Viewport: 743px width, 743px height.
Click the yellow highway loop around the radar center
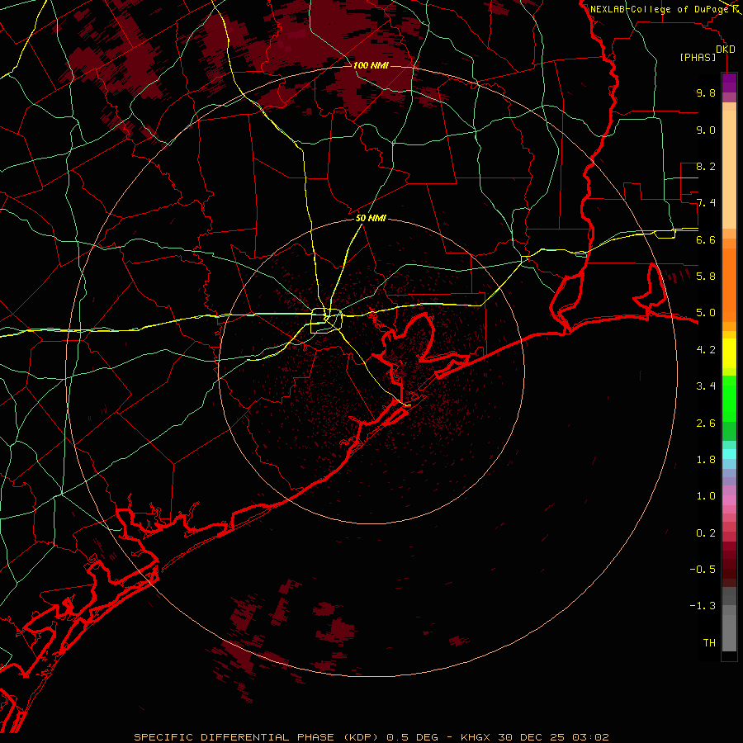pos(326,321)
